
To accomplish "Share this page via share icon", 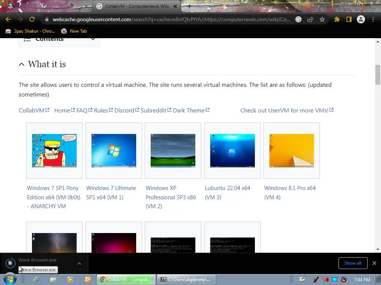I will 310,19.
